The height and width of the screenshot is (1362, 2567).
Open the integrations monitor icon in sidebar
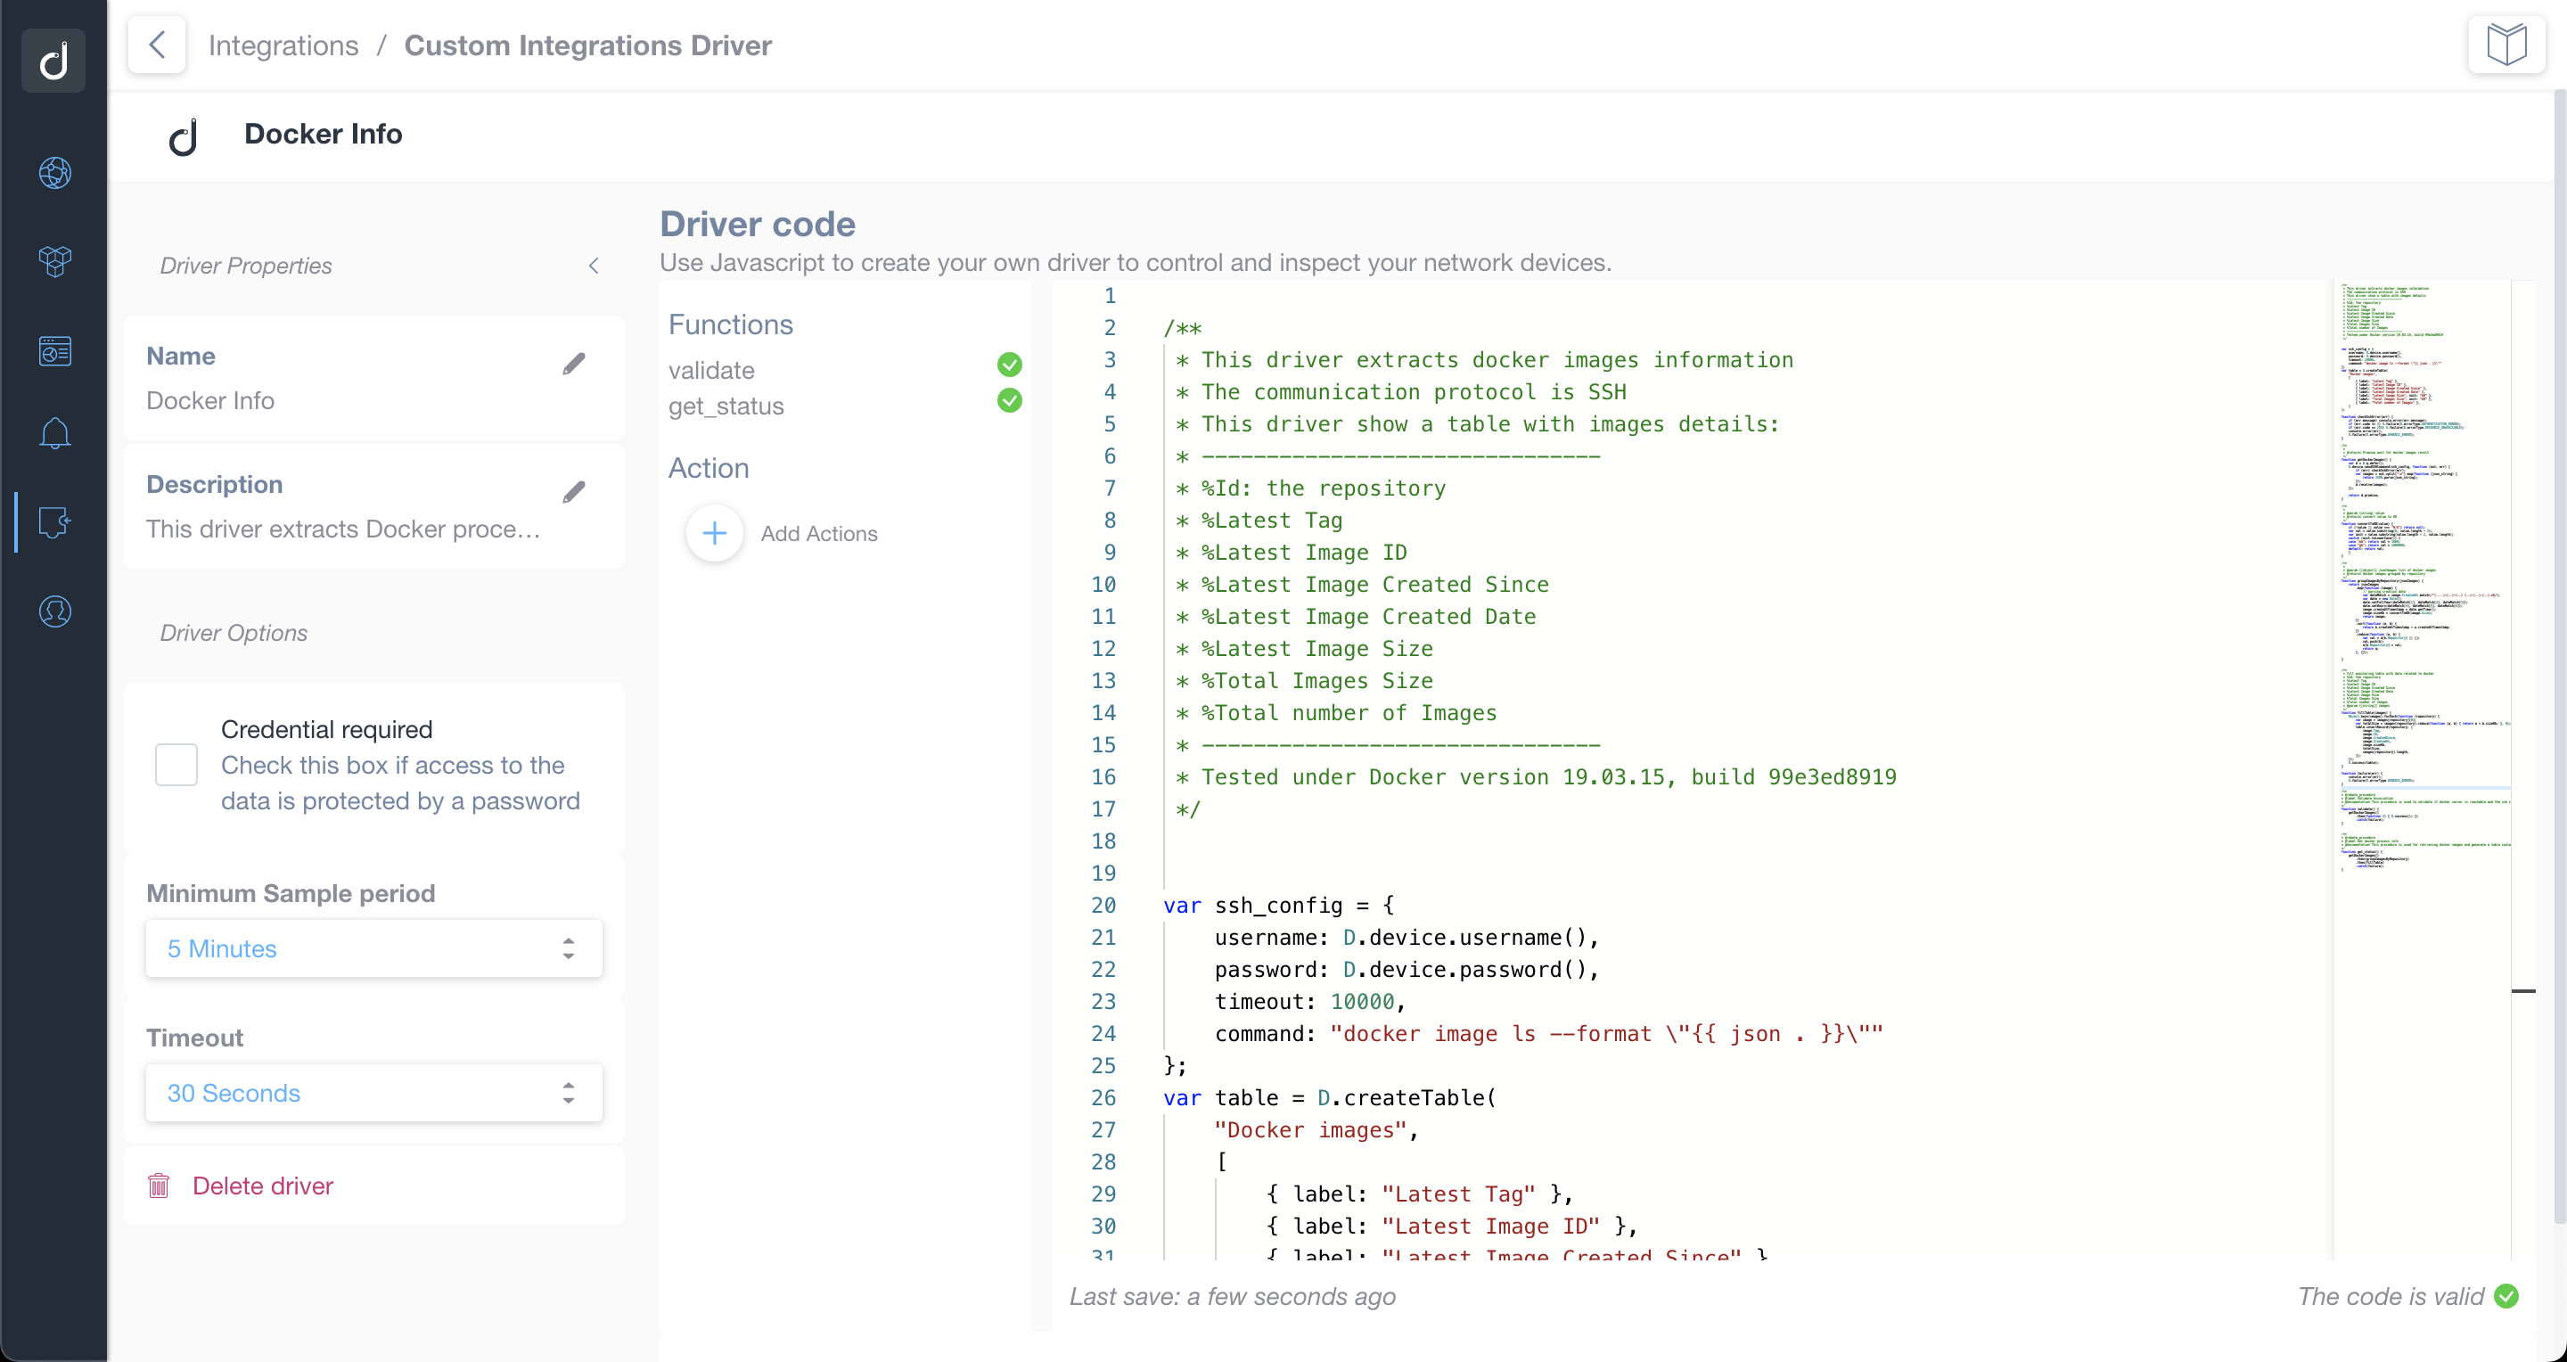click(x=54, y=522)
